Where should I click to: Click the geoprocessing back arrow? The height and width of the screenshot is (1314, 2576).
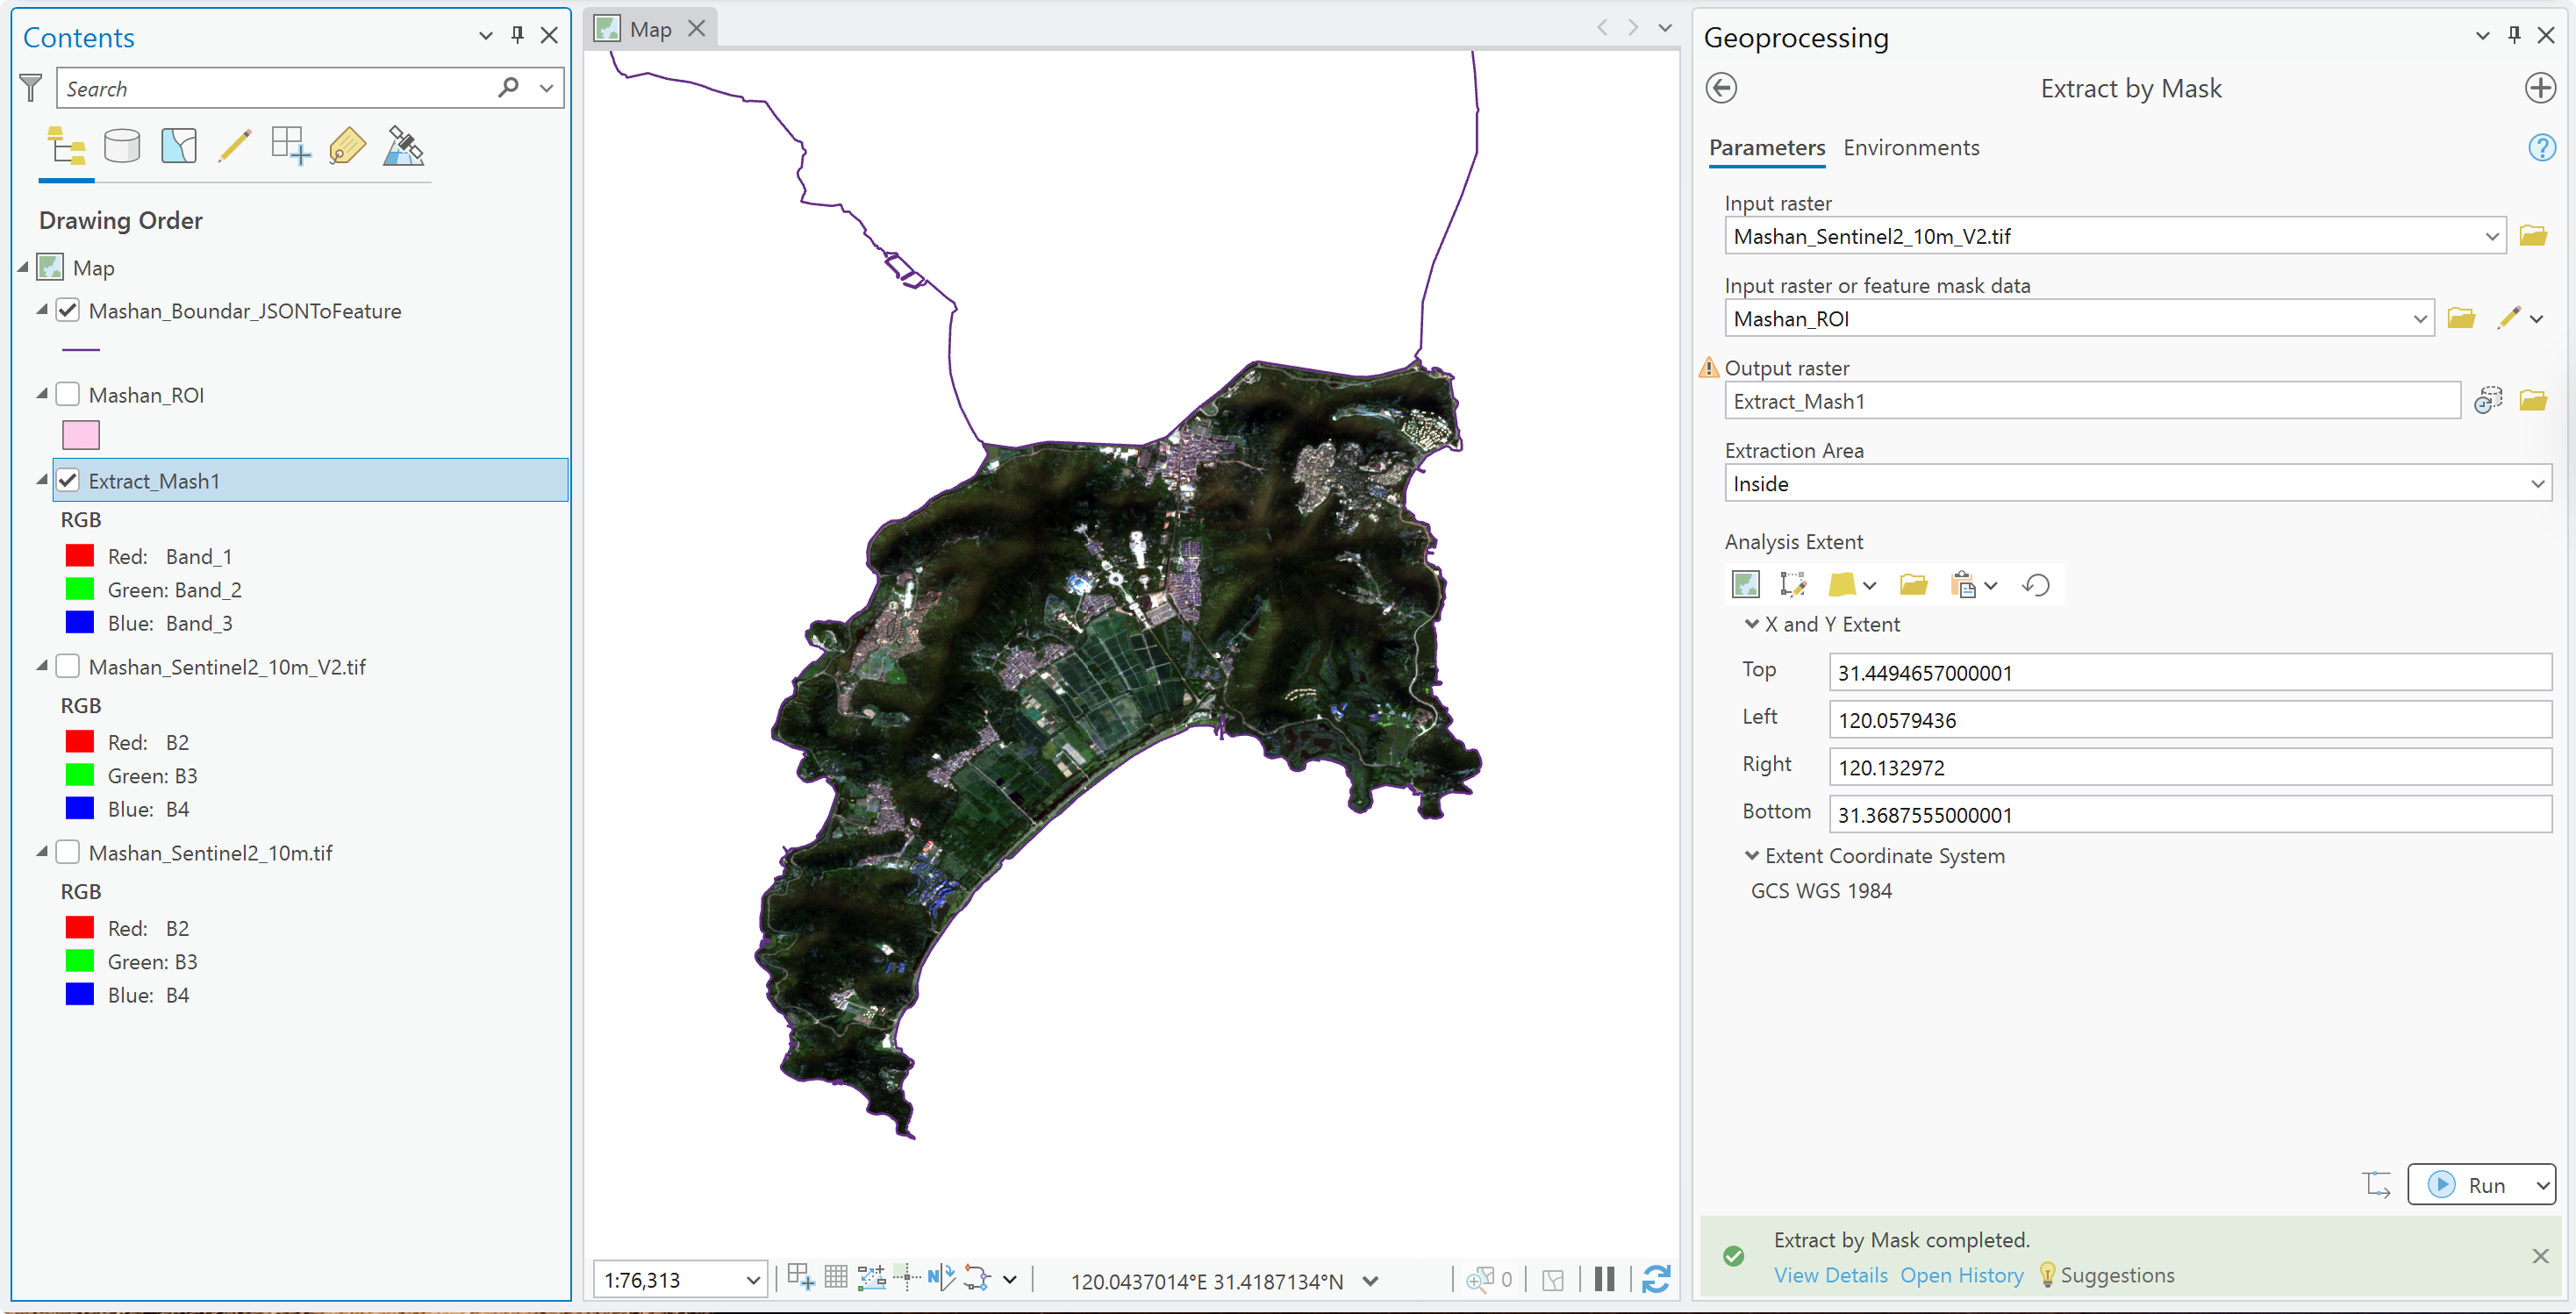pyautogui.click(x=1721, y=88)
